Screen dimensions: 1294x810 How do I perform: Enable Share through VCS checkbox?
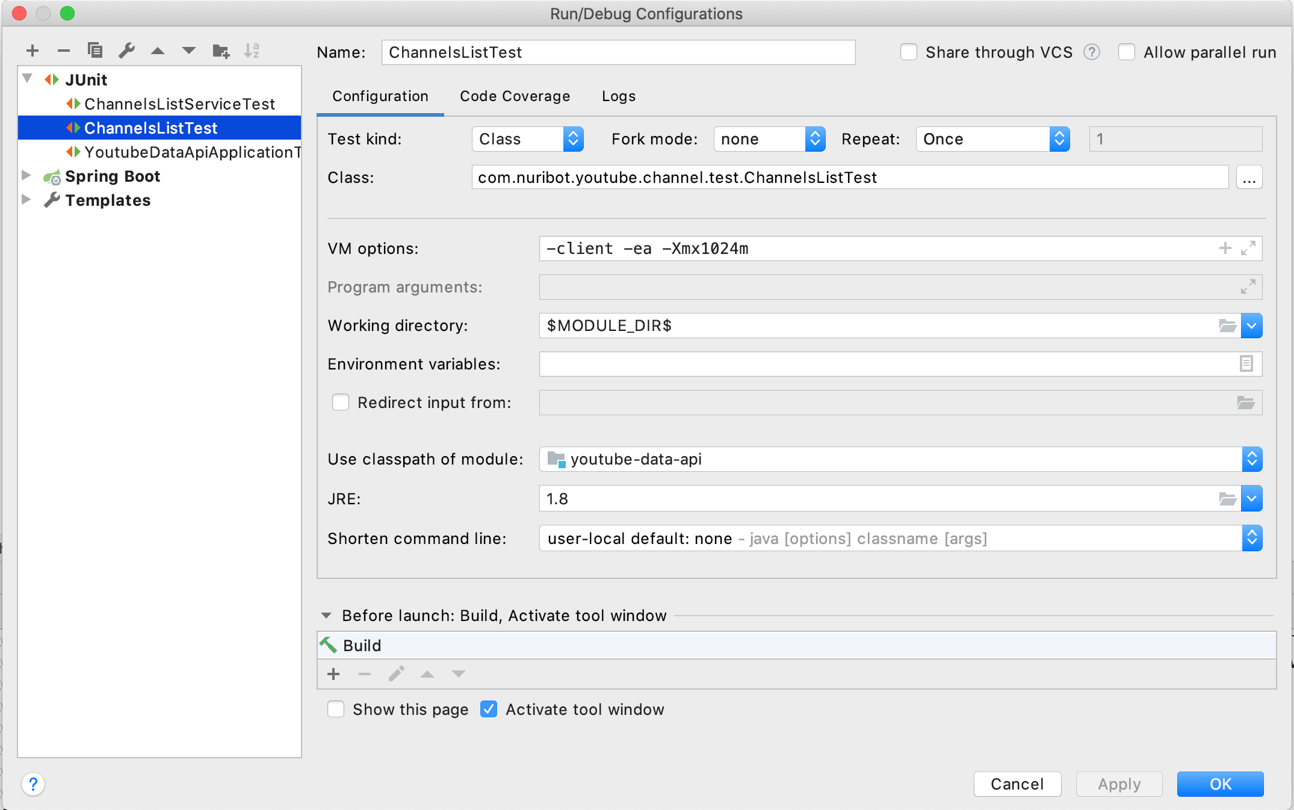tap(909, 52)
